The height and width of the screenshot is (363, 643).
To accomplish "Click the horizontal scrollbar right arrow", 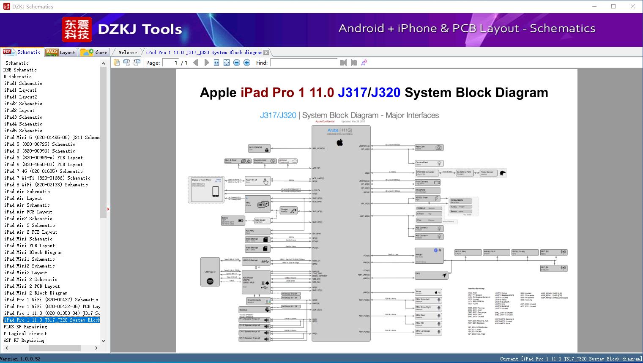I will [95, 348].
